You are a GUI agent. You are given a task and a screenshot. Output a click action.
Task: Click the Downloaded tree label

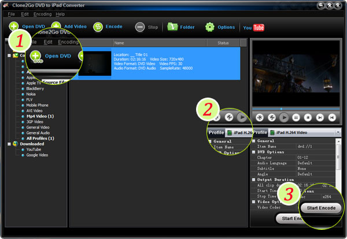[x=32, y=144]
